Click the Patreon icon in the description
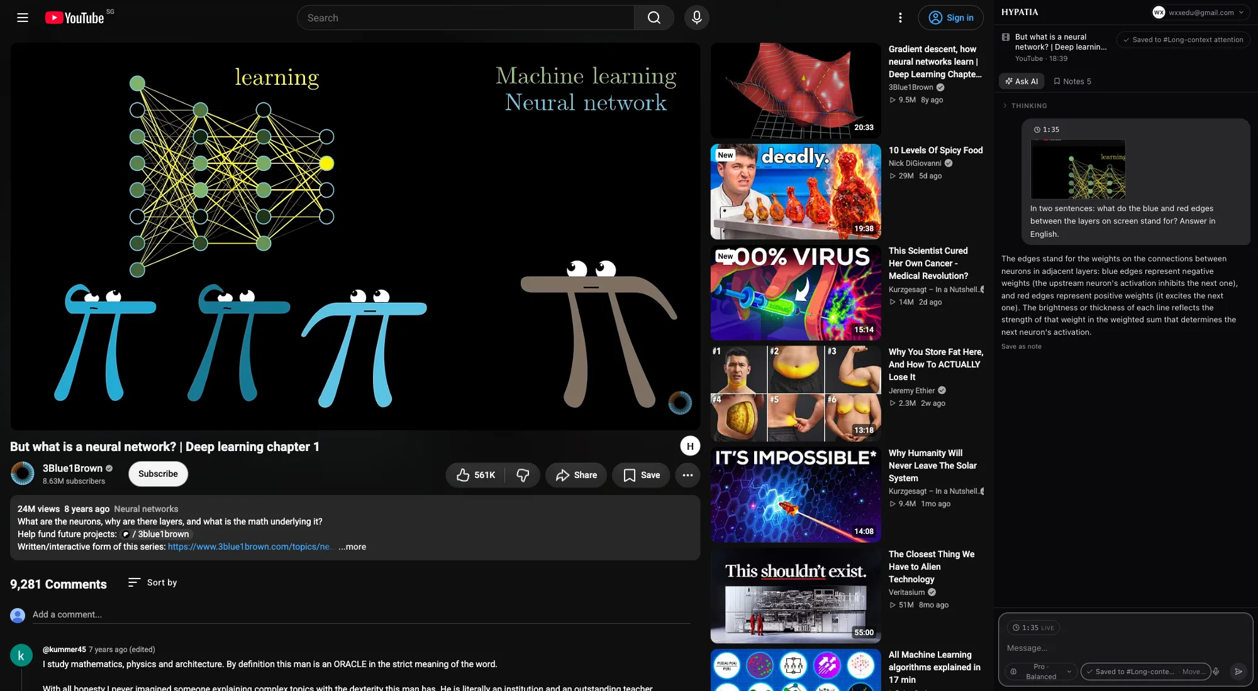The height and width of the screenshot is (691, 1258). click(126, 534)
